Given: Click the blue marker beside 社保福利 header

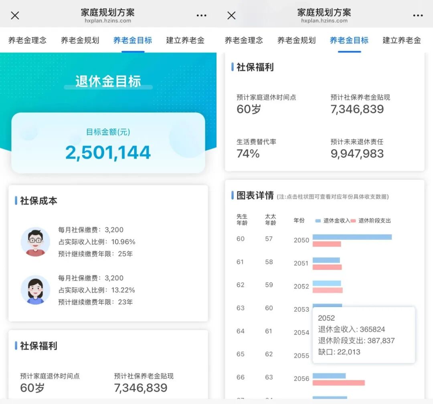Looking at the screenshot, I should point(232,67).
